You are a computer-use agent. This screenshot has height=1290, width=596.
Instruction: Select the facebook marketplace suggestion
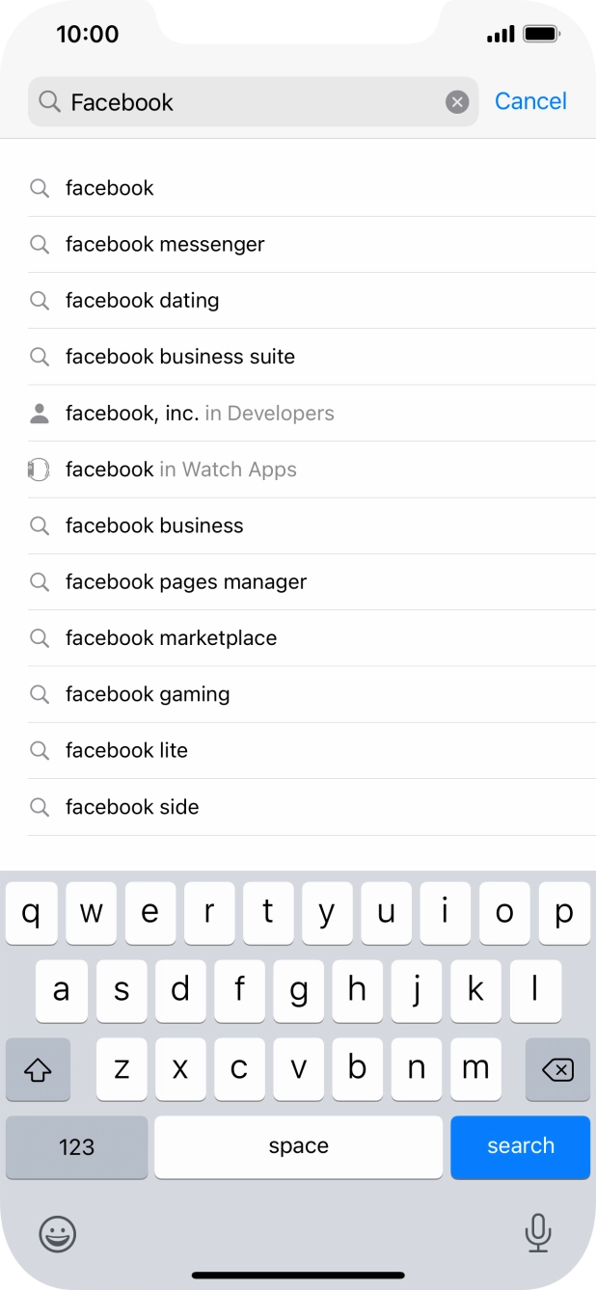coord(171,637)
